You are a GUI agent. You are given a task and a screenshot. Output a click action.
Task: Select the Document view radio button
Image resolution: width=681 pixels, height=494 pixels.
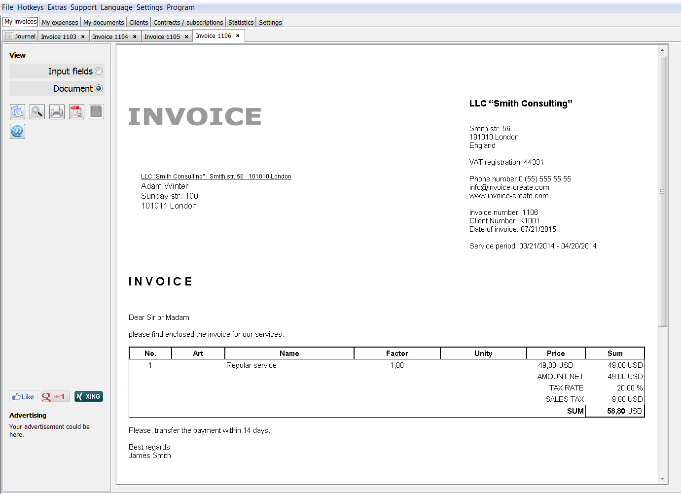[99, 89]
